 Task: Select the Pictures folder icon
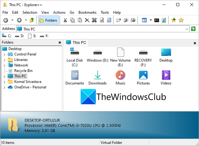[143, 77]
